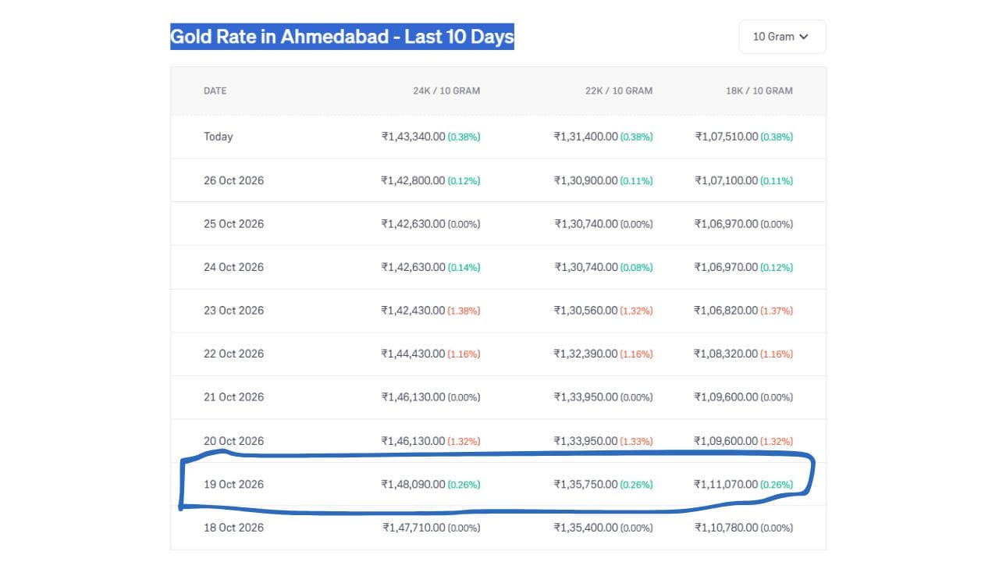Screen dimensions: 999x562
Task: Click the 24K price ₹1,42,800.00 for 26 Oct
Action: click(413, 180)
